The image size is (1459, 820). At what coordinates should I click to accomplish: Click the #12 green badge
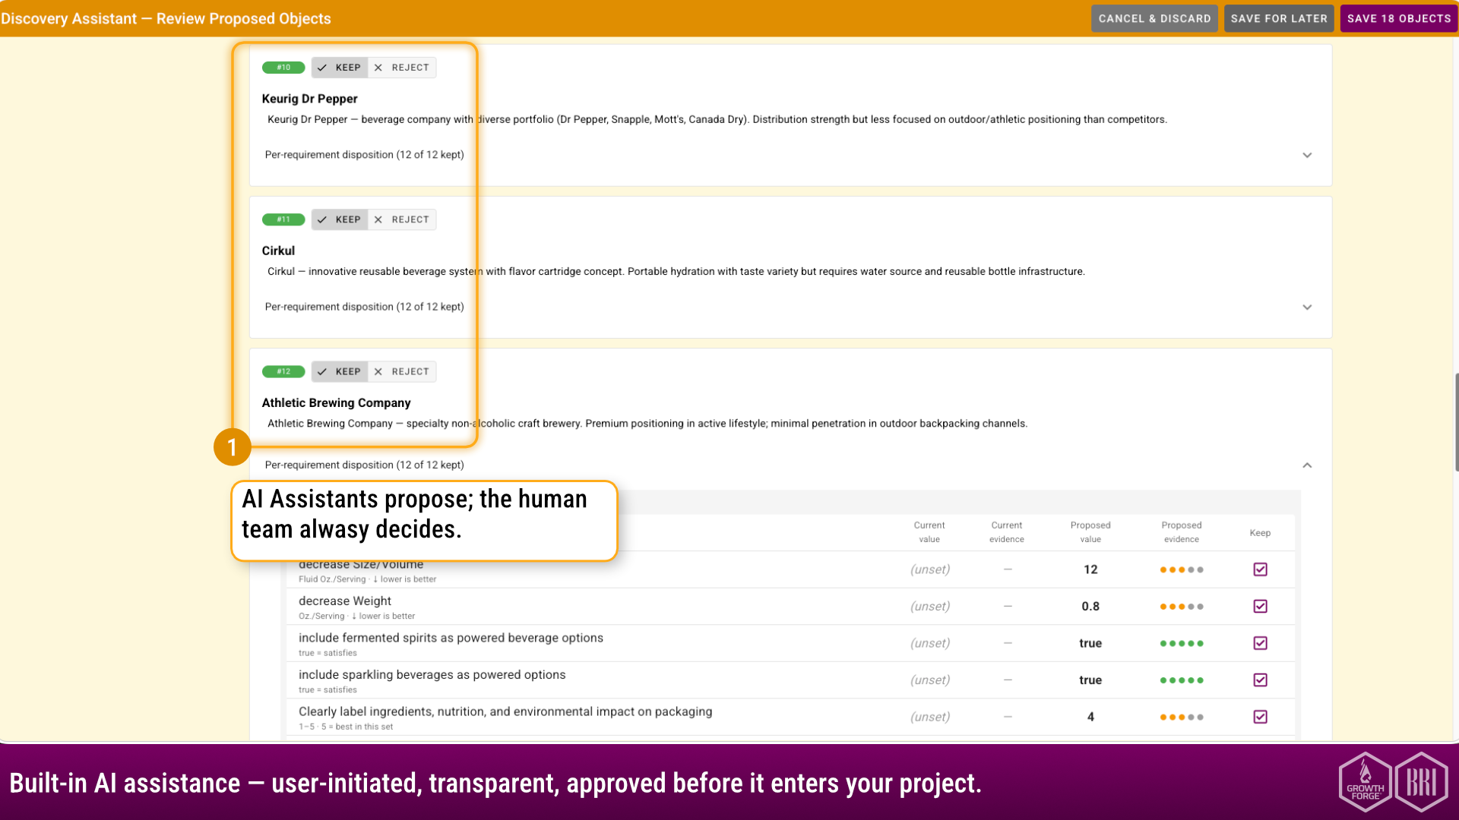(283, 371)
